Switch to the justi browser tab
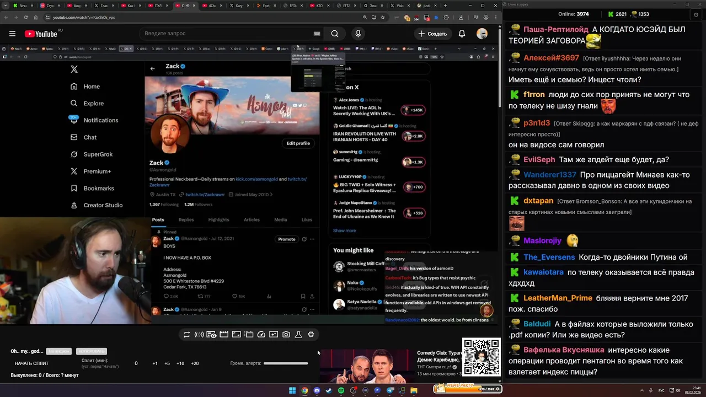Image resolution: width=706 pixels, height=397 pixels. click(427, 6)
